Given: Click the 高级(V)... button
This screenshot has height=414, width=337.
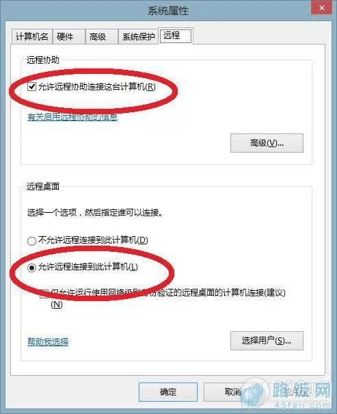Looking at the screenshot, I should 267,143.
